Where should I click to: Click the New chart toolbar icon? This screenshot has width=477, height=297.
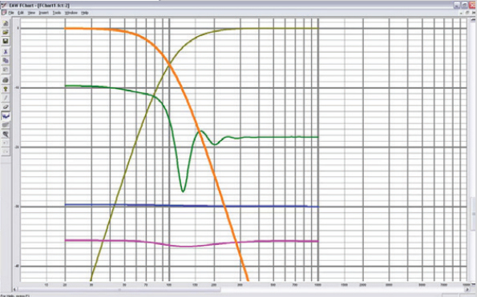[x=6, y=23]
